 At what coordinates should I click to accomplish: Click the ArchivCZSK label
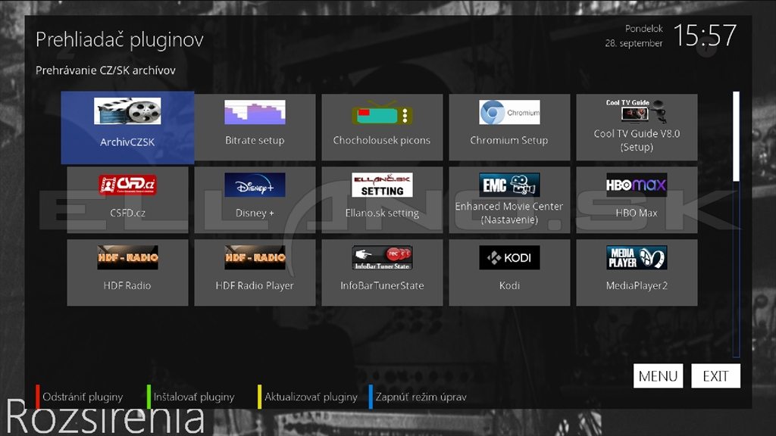(127, 142)
